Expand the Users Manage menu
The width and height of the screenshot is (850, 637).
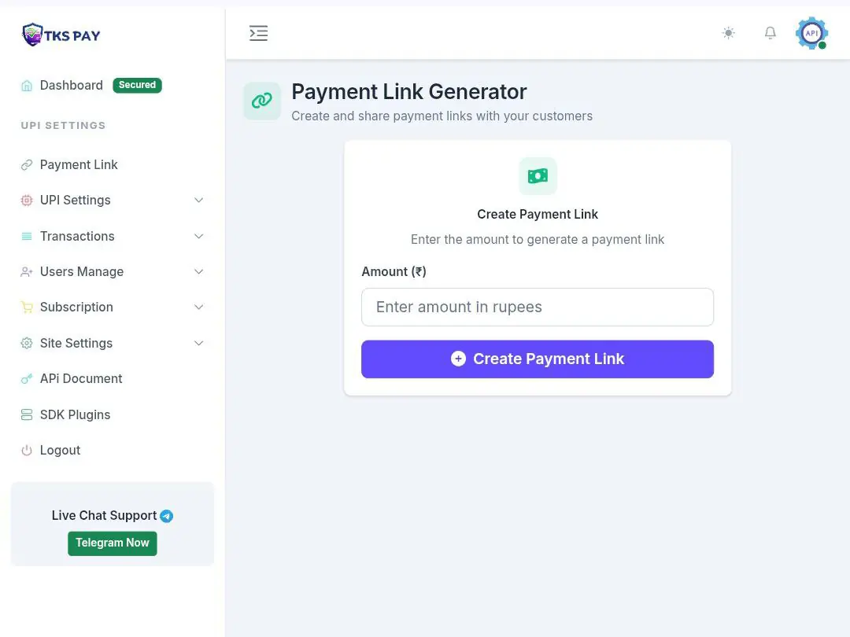coord(198,272)
